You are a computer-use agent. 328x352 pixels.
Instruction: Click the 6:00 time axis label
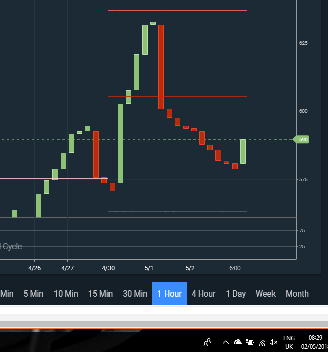pyautogui.click(x=235, y=268)
